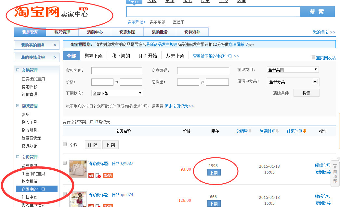This screenshot has width=340, height=207.
Task: Open 发货 in sidebar
Action: click(x=25, y=115)
